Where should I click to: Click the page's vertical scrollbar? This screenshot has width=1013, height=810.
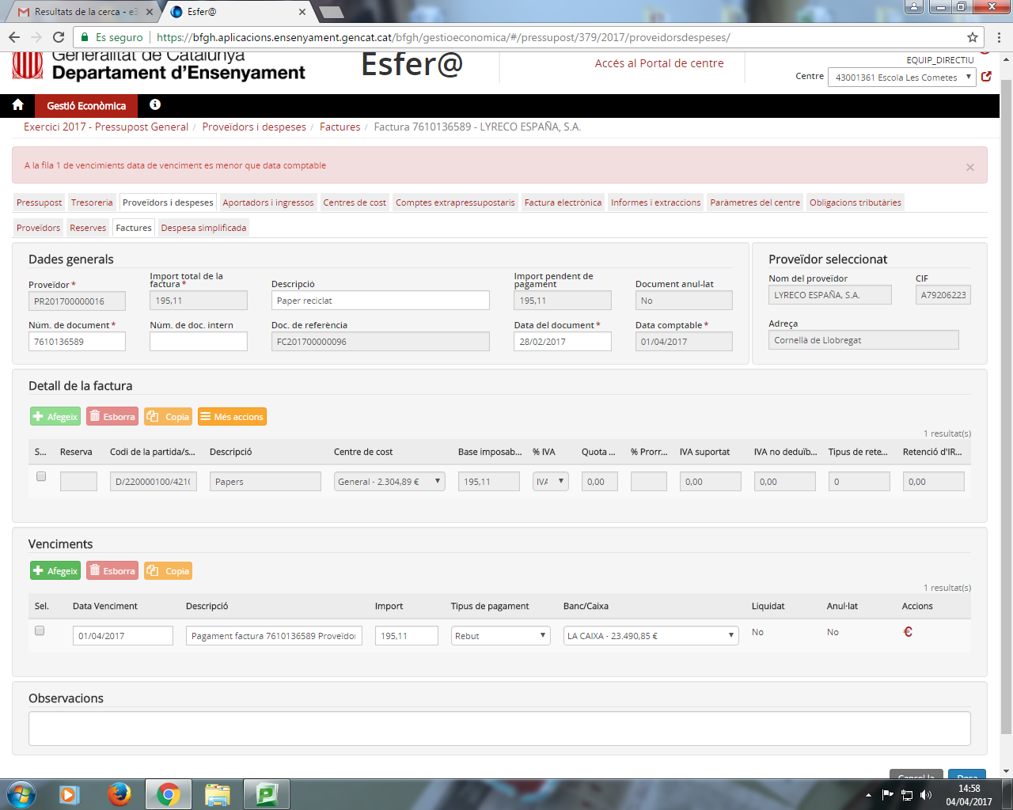click(1006, 396)
